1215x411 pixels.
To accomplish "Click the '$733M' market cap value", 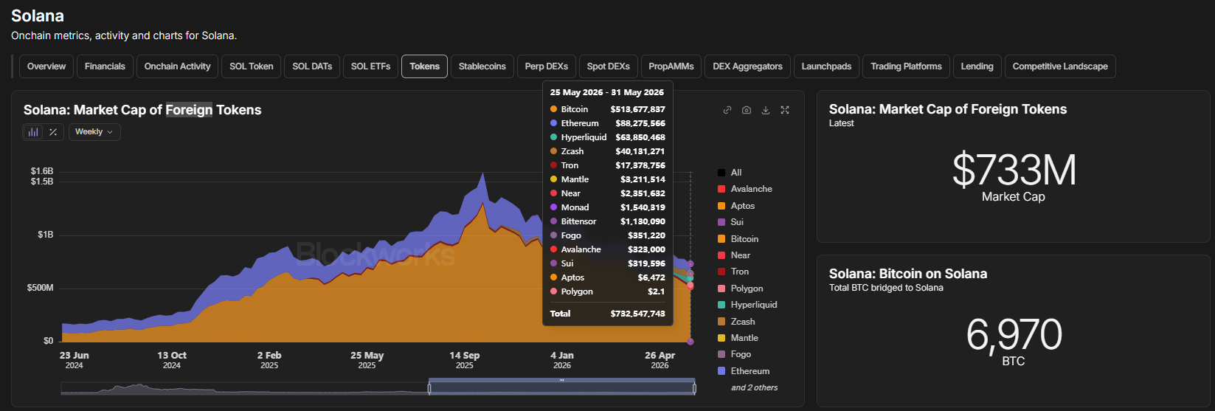I will [x=1014, y=170].
